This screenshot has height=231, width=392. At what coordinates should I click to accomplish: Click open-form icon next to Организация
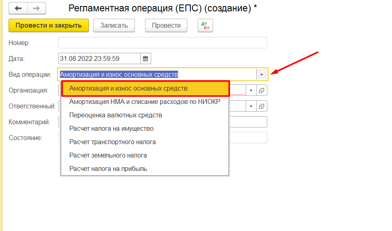pos(262,90)
